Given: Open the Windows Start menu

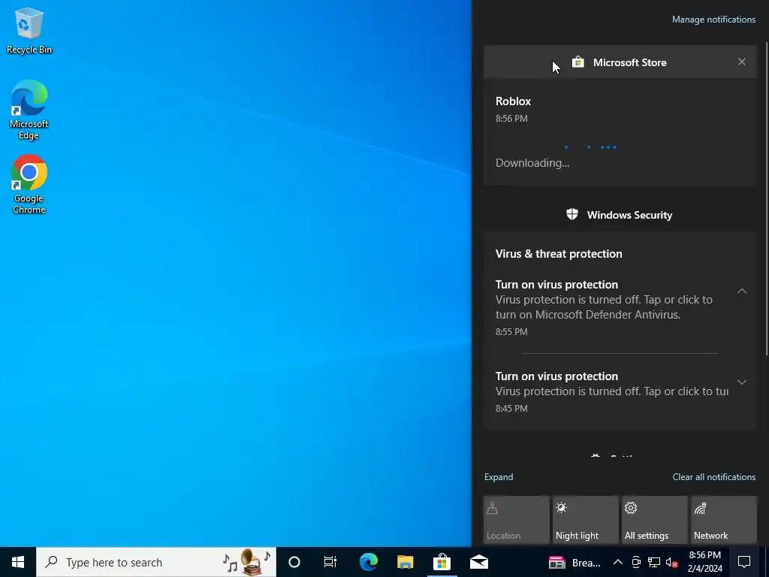Looking at the screenshot, I should pos(18,562).
